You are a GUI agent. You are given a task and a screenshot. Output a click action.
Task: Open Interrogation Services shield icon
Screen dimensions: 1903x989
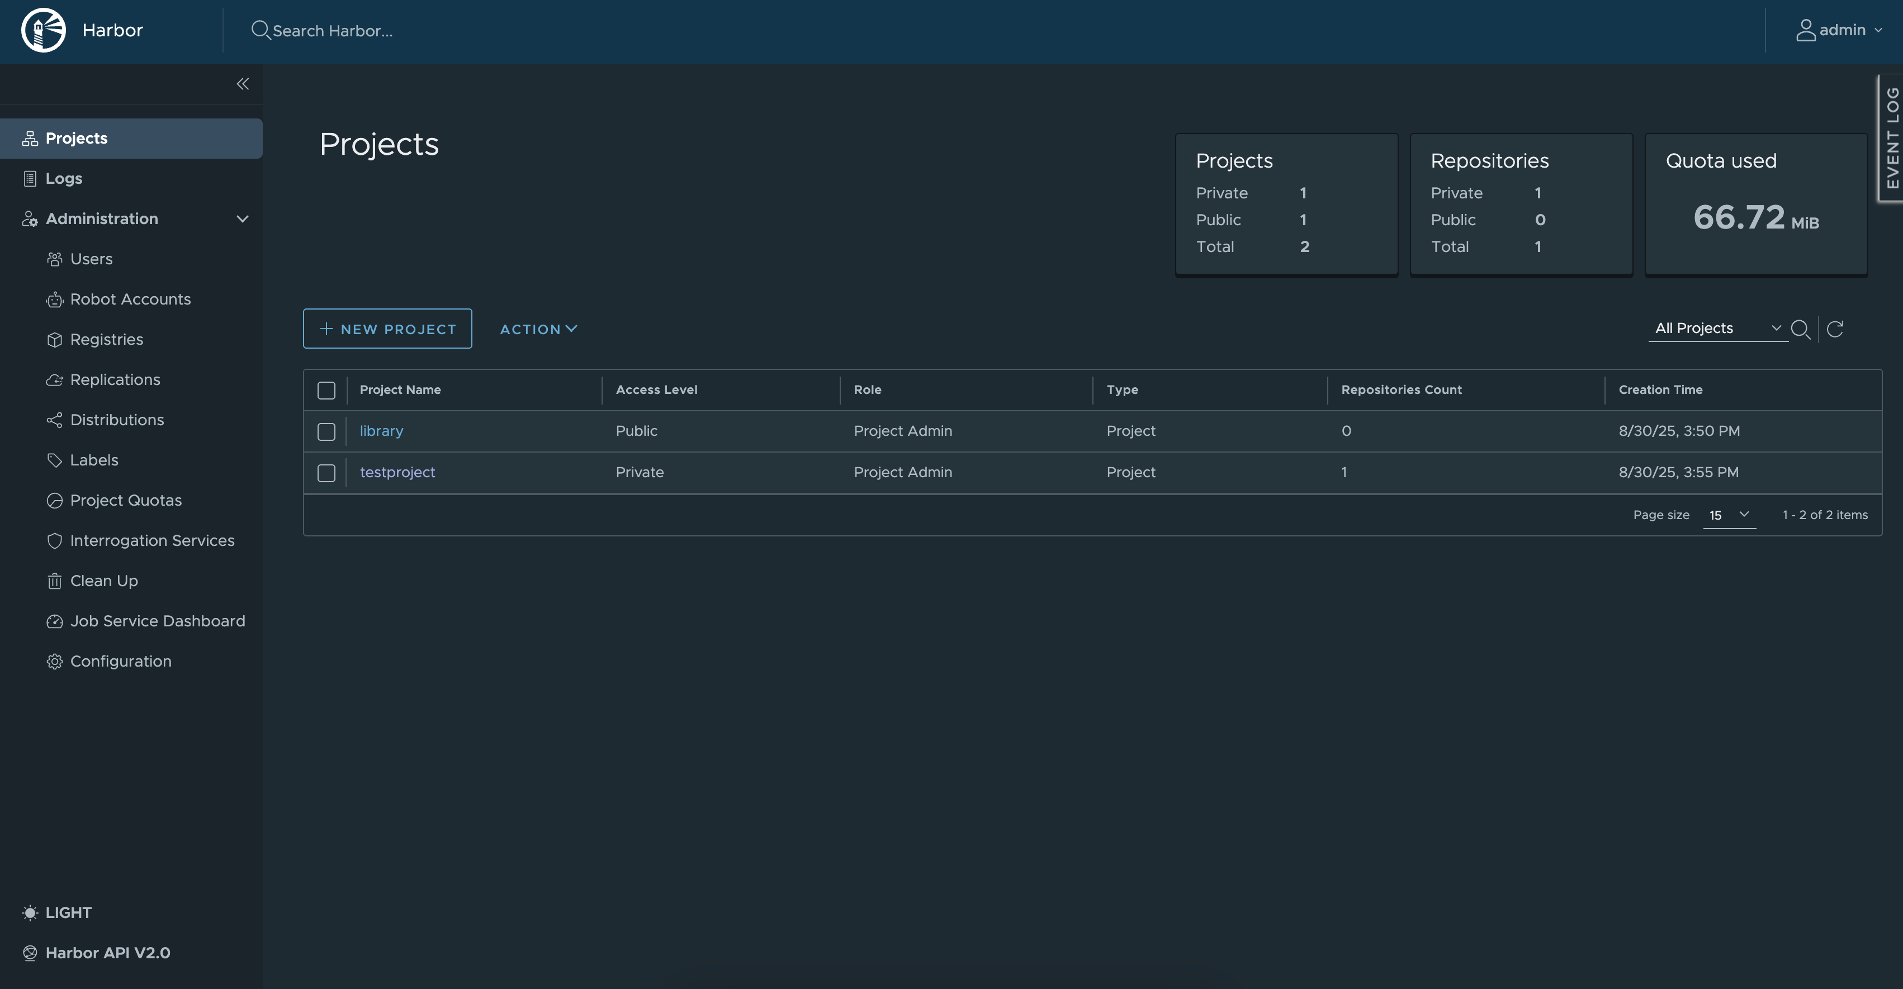pyautogui.click(x=55, y=541)
